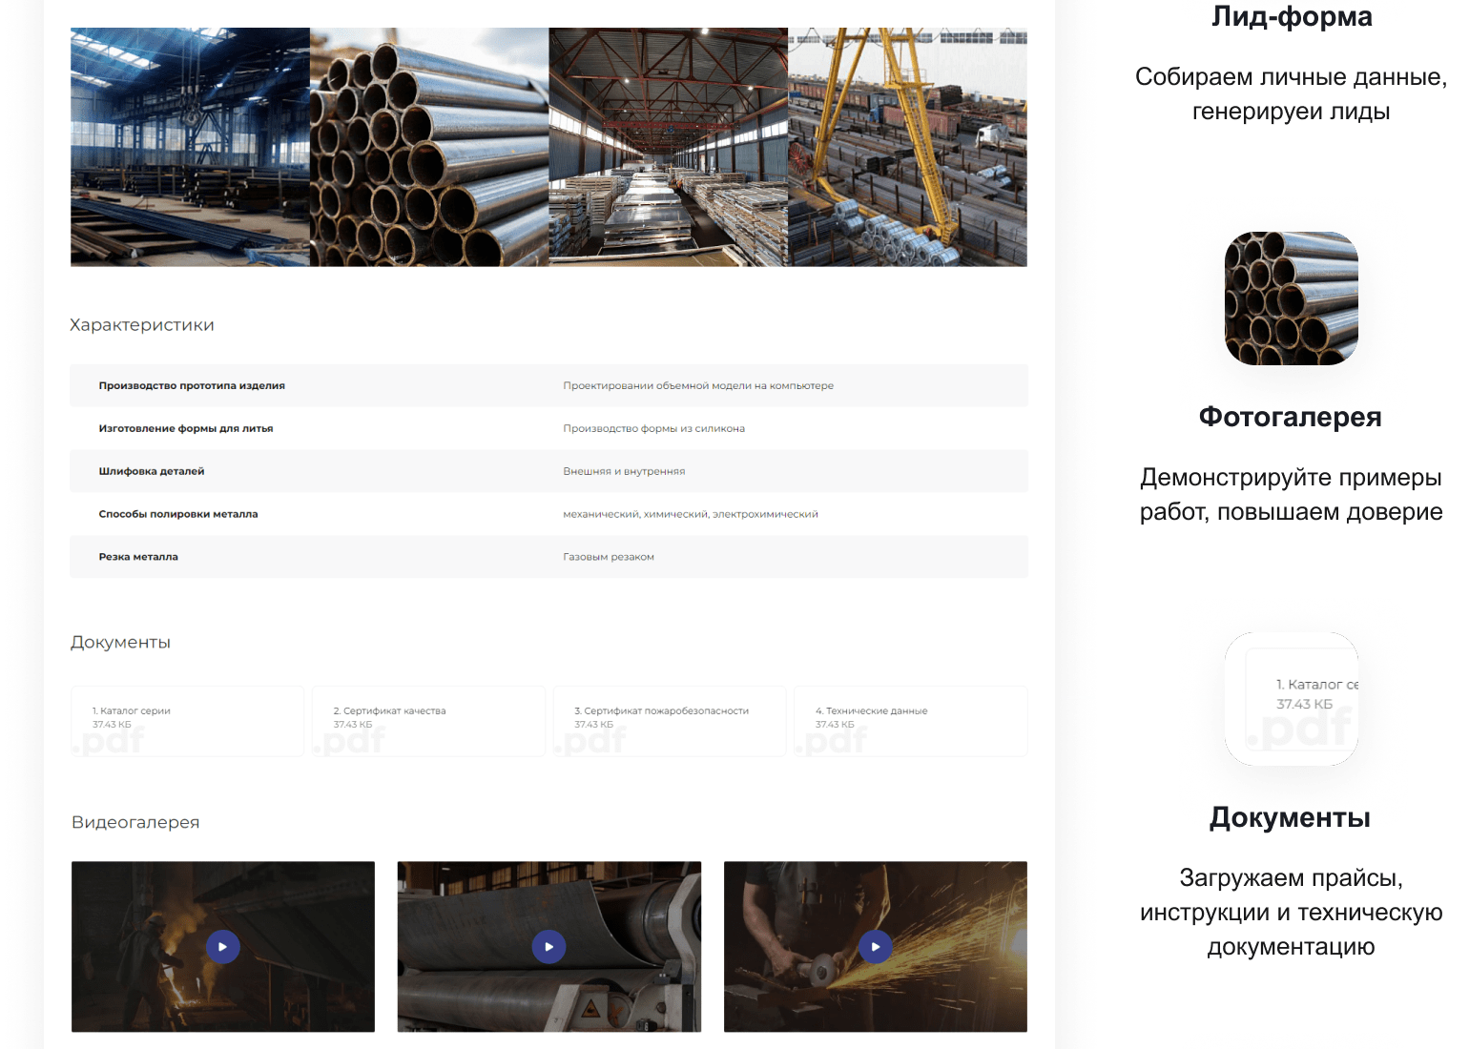
Task: Click the "Шлифовка деталей" characteristic row
Action: pos(548,471)
